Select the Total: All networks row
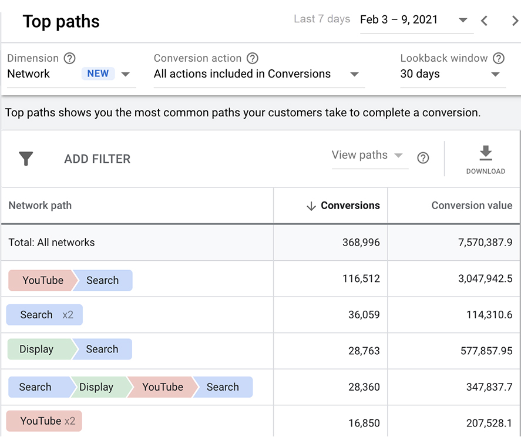 click(261, 242)
